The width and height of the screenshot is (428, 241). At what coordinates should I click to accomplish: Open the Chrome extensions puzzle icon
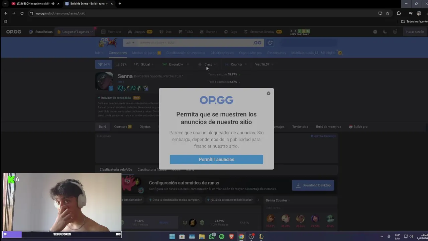(x=399, y=13)
